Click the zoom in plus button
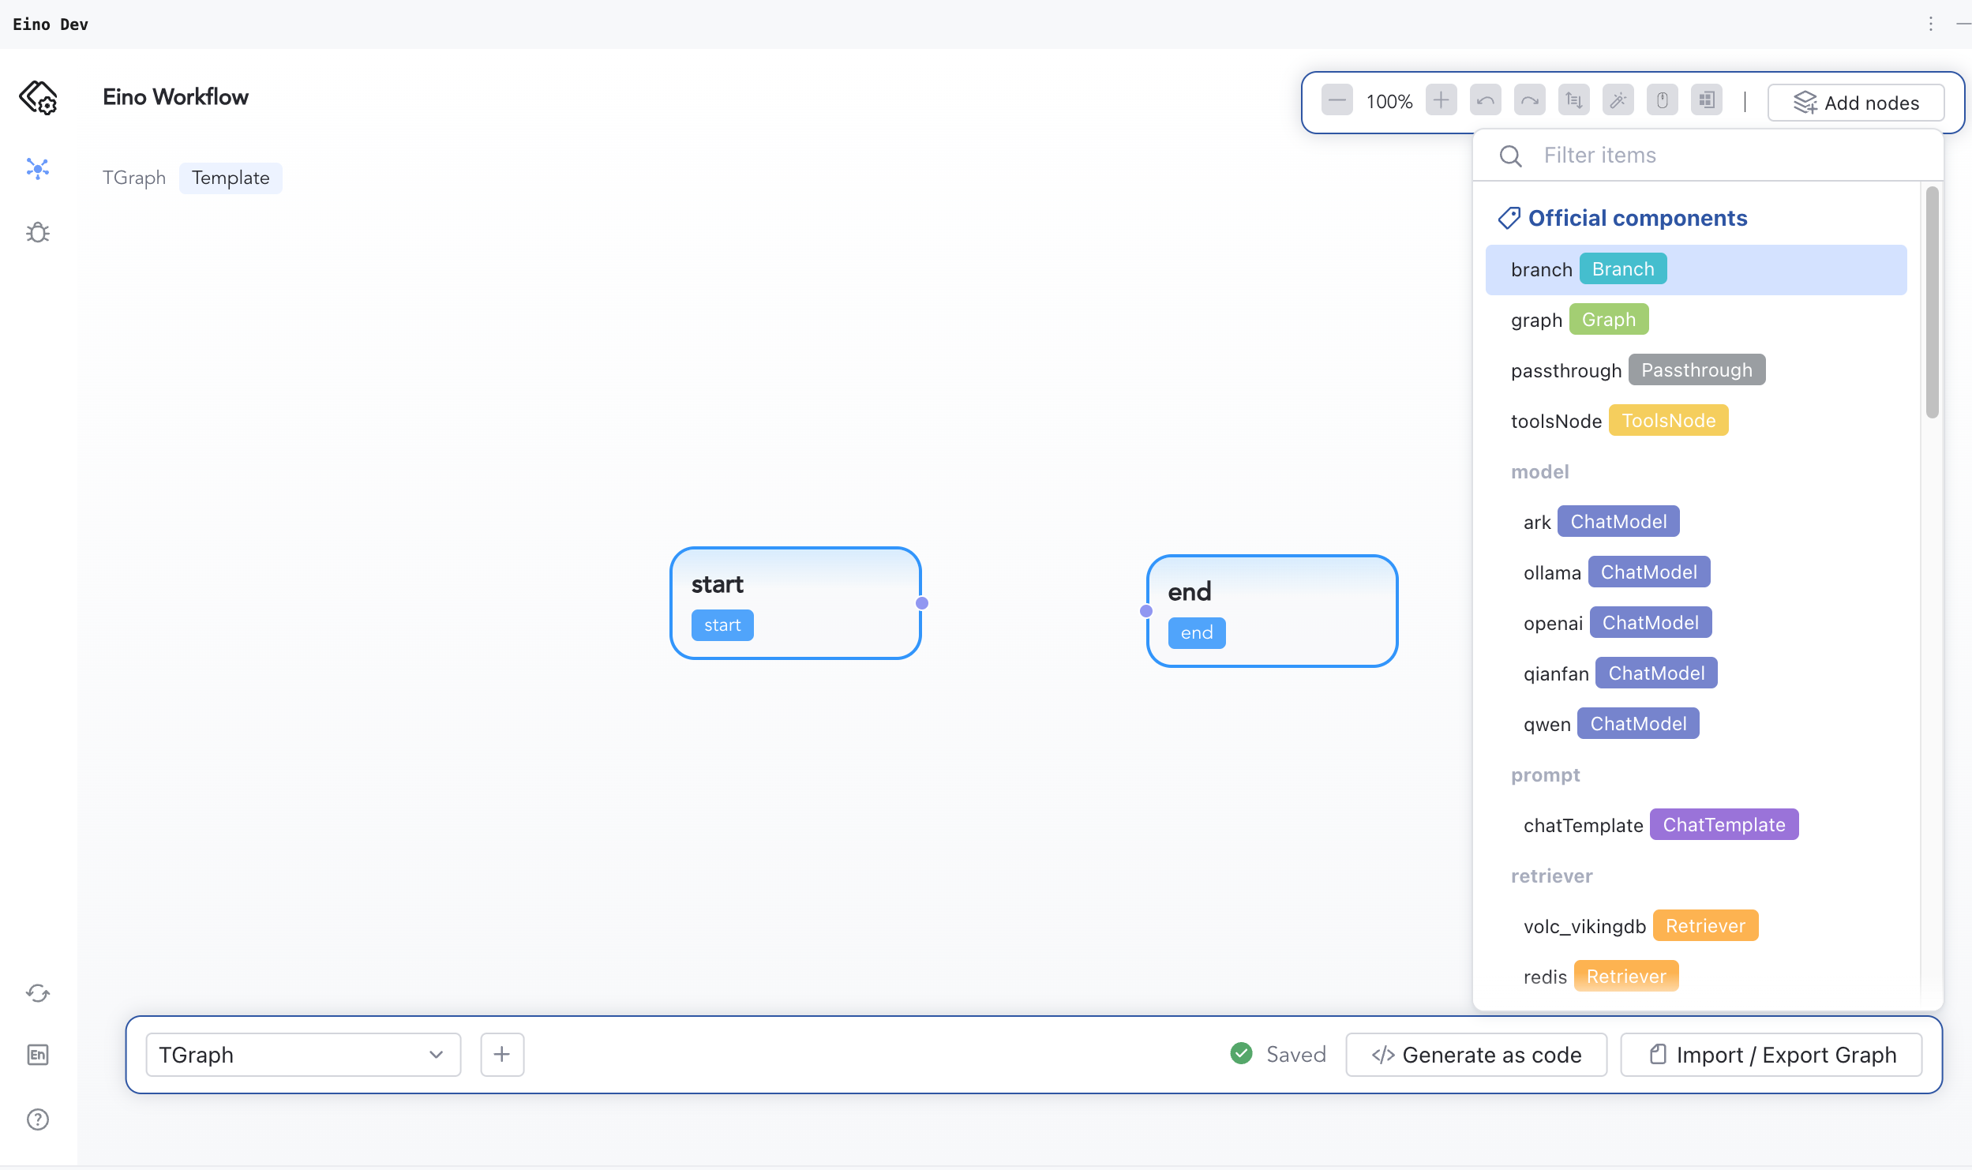Viewport: 1972px width, 1170px height. click(x=1441, y=100)
